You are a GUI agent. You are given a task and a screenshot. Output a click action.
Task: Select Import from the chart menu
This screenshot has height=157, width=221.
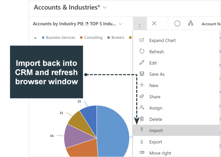(156, 130)
